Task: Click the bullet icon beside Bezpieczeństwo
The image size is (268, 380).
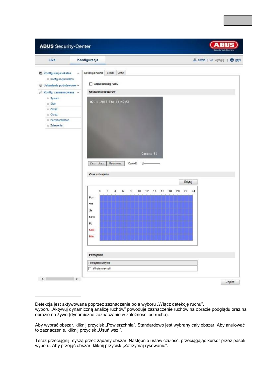Action: click(x=48, y=120)
